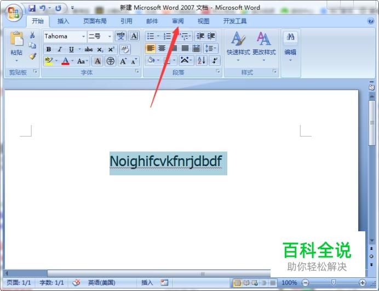
Task: Select the print layout view button
Action: [237, 283]
